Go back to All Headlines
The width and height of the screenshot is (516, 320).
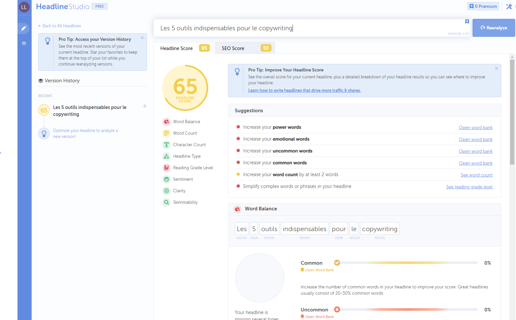60,26
